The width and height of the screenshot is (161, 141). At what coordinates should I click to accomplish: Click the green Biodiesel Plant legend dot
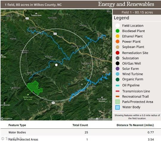pos(117,31)
